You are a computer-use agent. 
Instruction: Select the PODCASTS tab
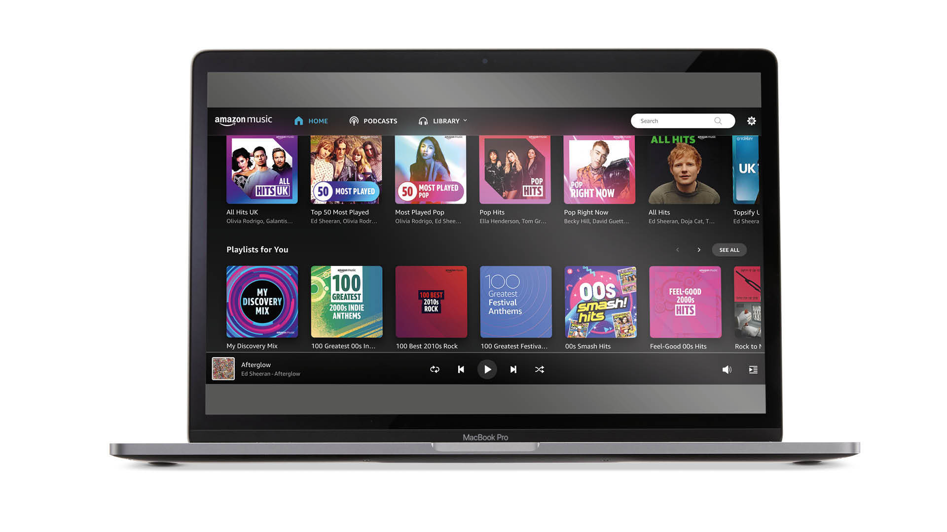[x=374, y=121]
